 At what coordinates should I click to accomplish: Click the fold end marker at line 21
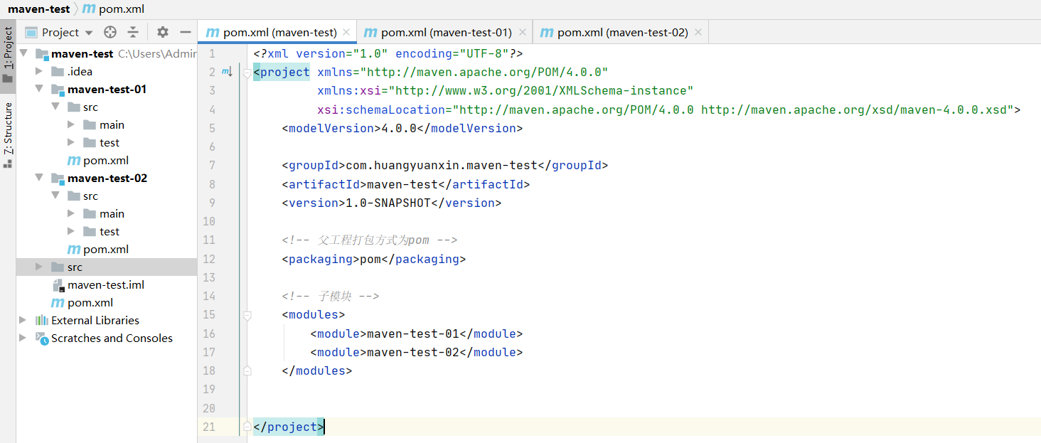tap(247, 427)
